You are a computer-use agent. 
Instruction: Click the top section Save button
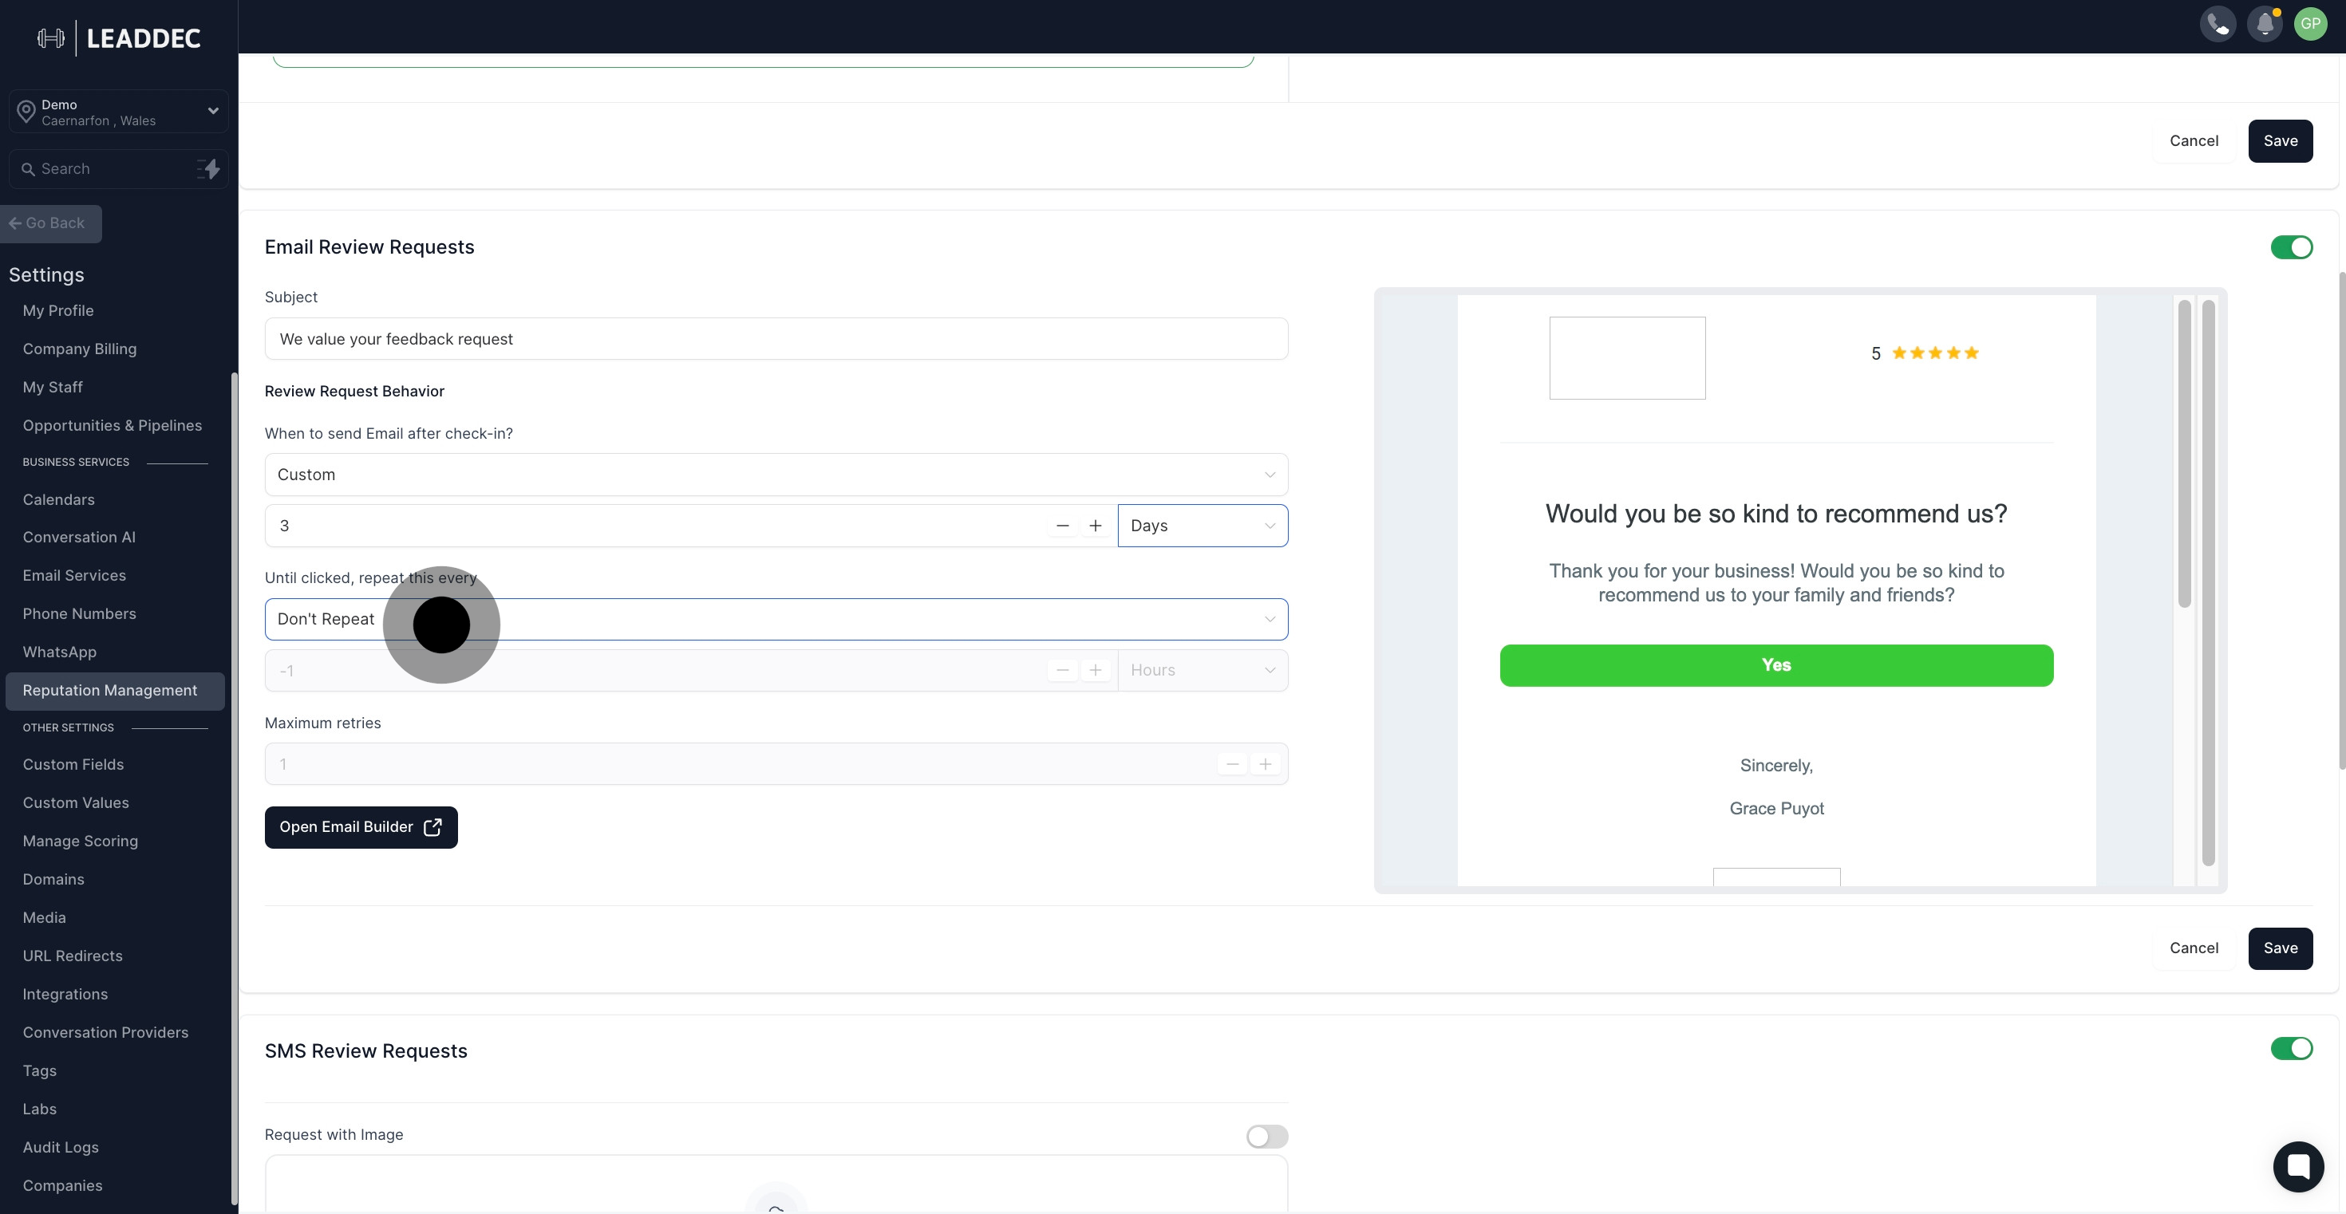[2281, 141]
